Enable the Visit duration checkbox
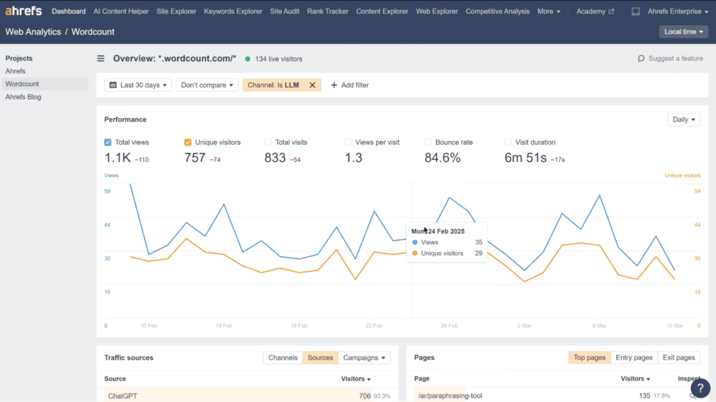 pos(508,142)
